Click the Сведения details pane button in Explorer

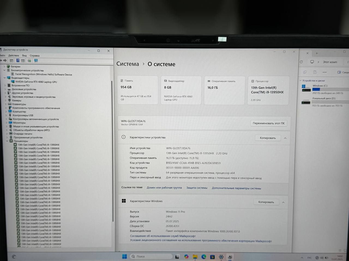click(343, 72)
